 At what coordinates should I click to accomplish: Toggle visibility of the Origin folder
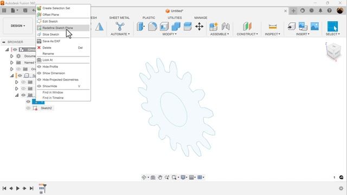pos(18,69)
